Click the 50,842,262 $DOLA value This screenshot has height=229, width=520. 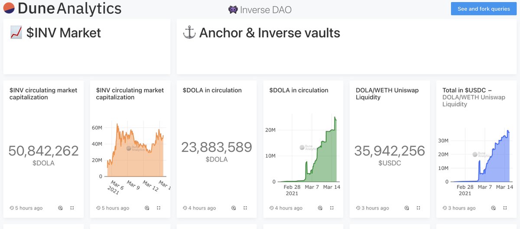pyautogui.click(x=43, y=151)
